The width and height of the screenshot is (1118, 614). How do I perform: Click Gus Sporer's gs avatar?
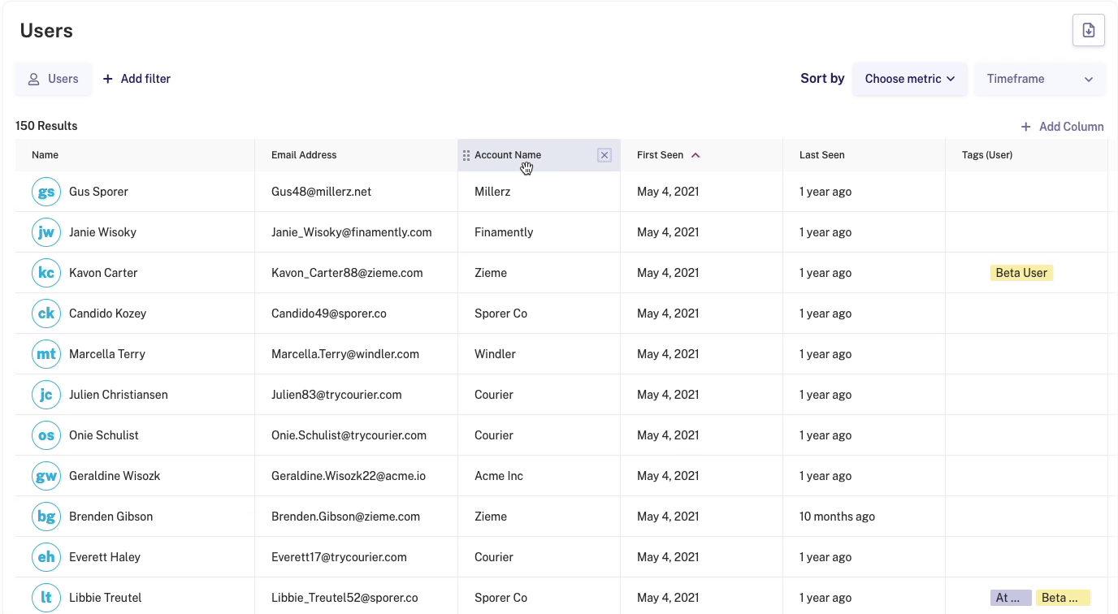click(46, 192)
